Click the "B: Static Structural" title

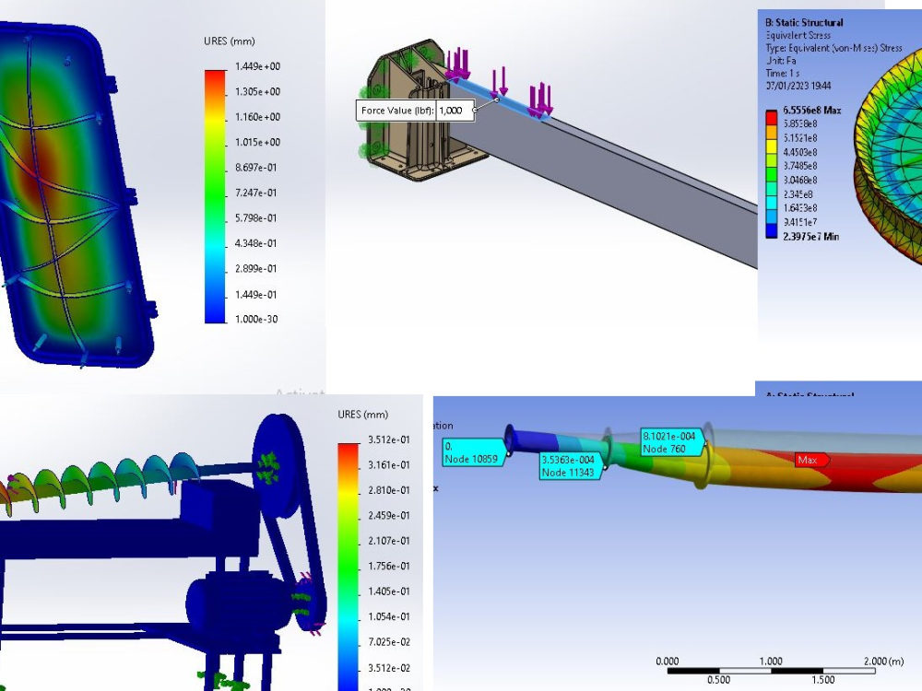pyautogui.click(x=804, y=22)
